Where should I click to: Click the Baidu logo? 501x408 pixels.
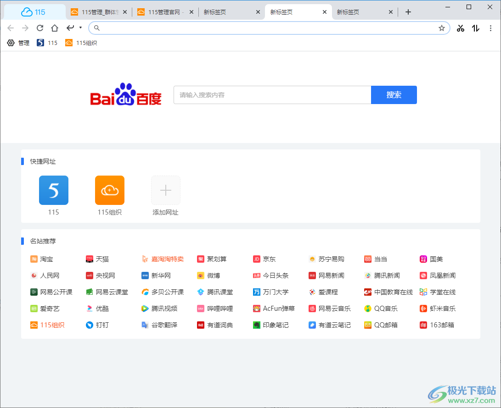click(x=126, y=94)
